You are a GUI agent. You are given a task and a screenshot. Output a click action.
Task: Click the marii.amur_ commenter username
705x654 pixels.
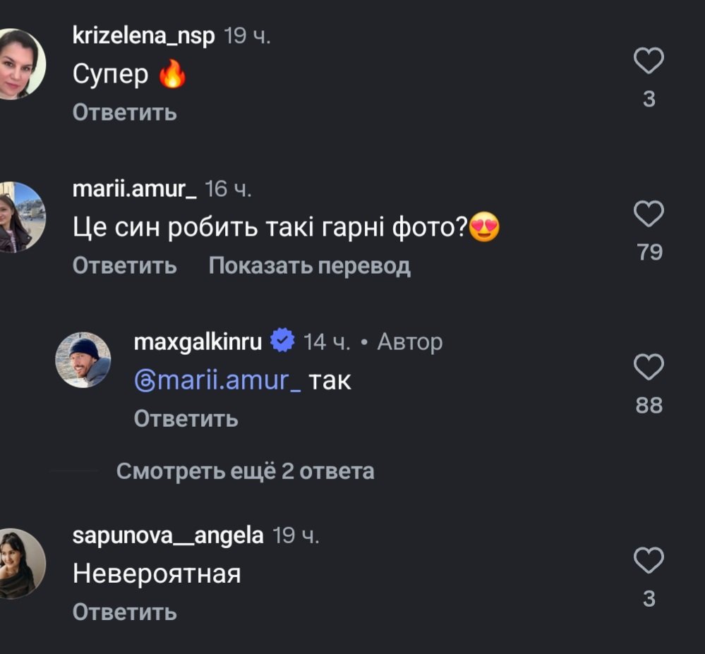pos(134,189)
